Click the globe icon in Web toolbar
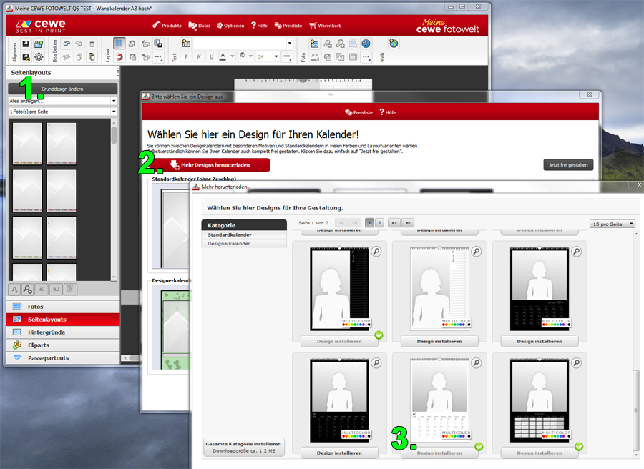 394,44
